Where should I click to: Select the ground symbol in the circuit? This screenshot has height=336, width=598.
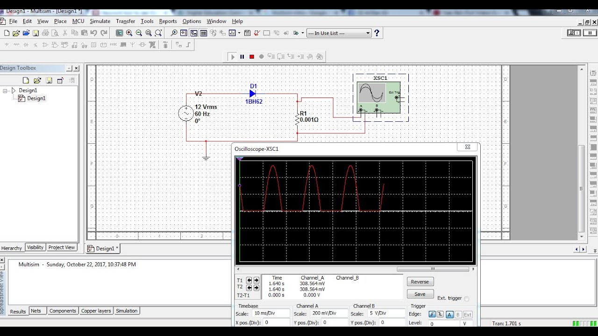[x=206, y=158]
